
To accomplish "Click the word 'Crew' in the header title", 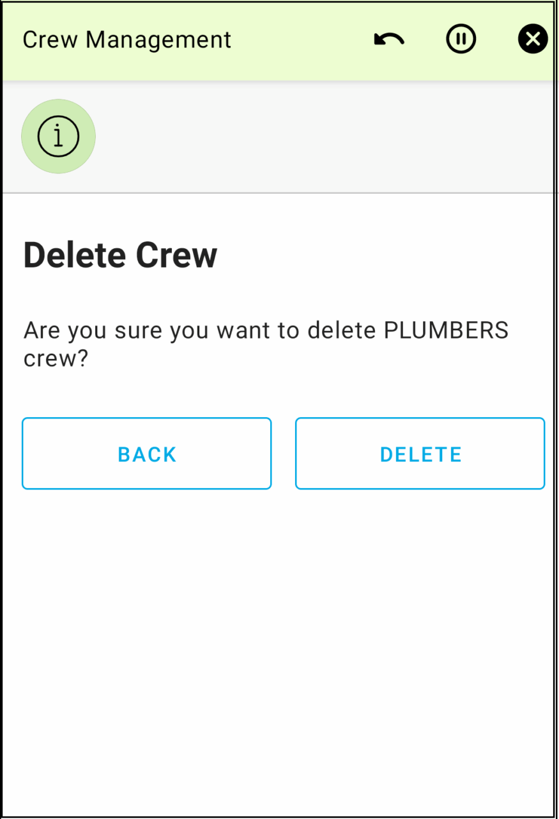I will [50, 40].
